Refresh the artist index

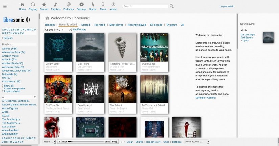(8, 38)
